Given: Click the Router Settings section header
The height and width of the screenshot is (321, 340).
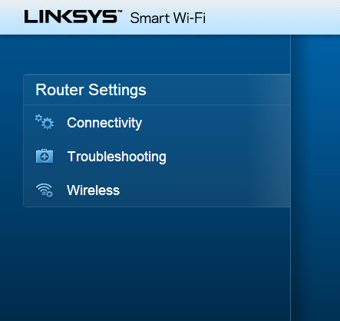Looking at the screenshot, I should click(x=157, y=90).
